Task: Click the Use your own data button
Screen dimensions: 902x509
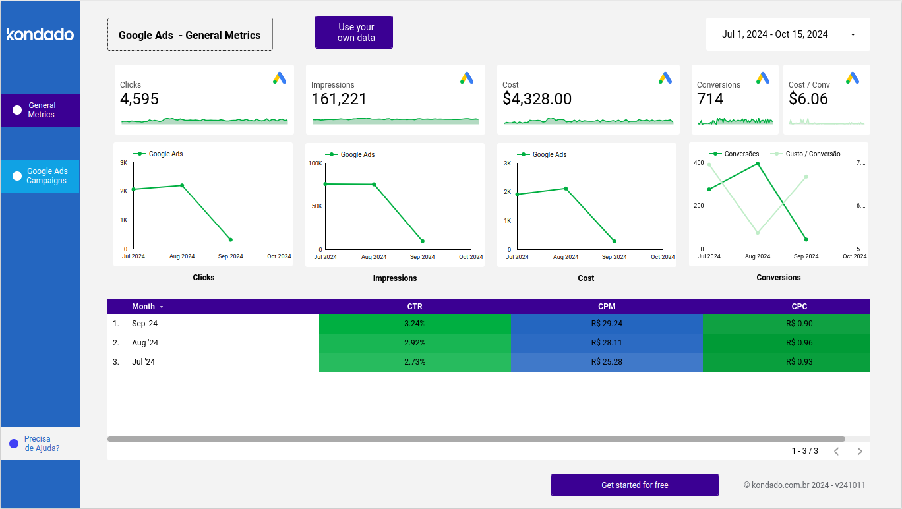Action: [x=353, y=32]
